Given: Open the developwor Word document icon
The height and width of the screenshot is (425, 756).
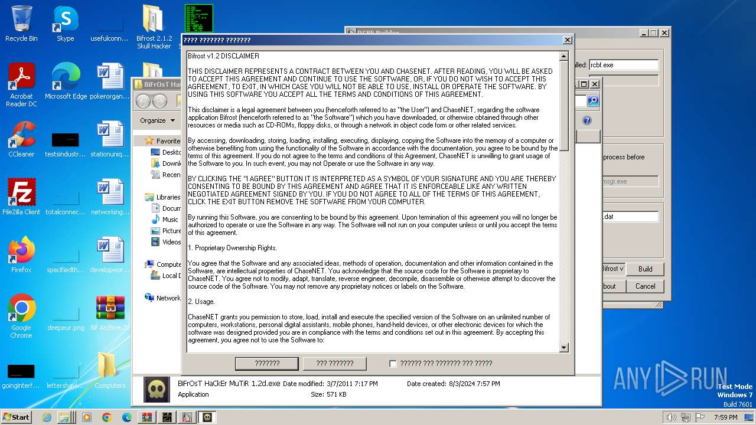Looking at the screenshot, I should point(109,255).
